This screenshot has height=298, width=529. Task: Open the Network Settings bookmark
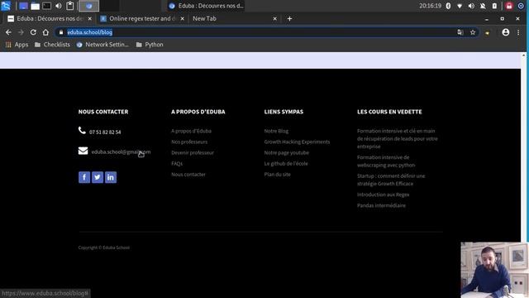[102, 45]
